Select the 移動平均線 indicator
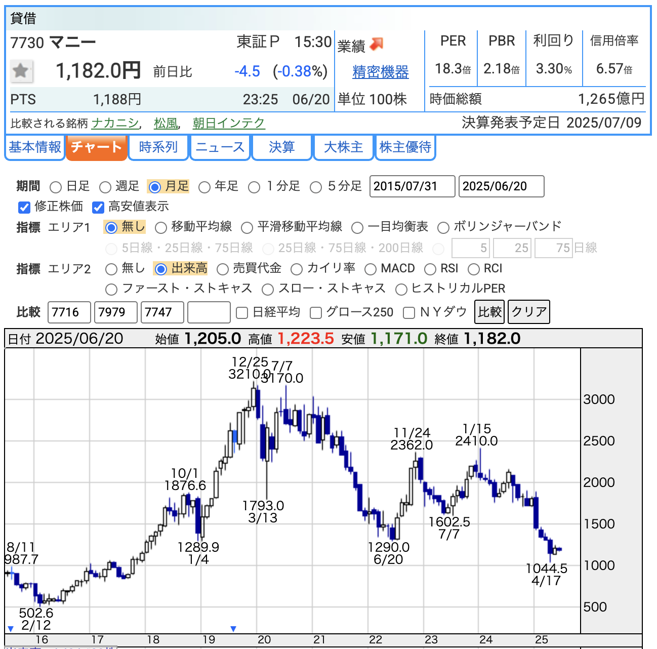 160,228
